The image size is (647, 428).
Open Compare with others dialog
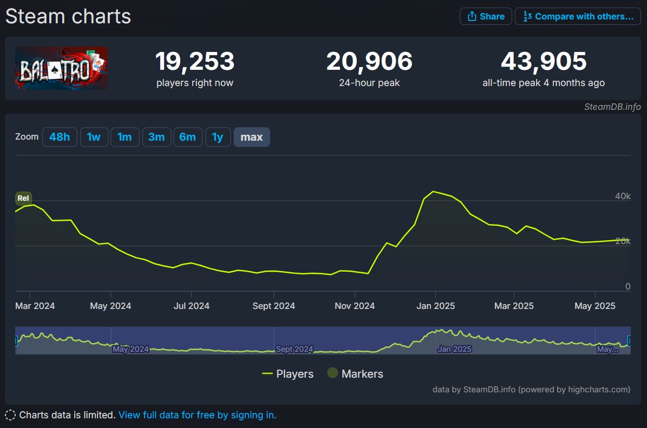click(578, 16)
